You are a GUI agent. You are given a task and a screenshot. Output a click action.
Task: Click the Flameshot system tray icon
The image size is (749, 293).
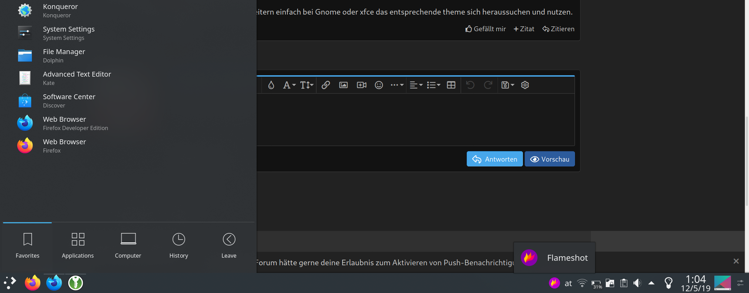point(554,283)
